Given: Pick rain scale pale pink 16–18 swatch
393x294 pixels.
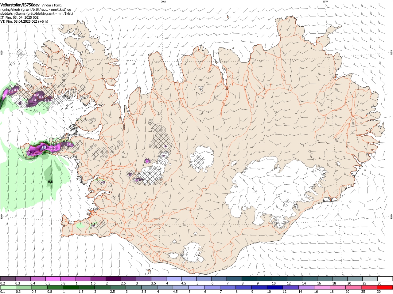Looking at the screenshot, I should click(x=322, y=288).
